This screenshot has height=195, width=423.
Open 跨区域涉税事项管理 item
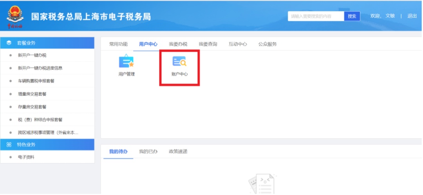point(48,133)
